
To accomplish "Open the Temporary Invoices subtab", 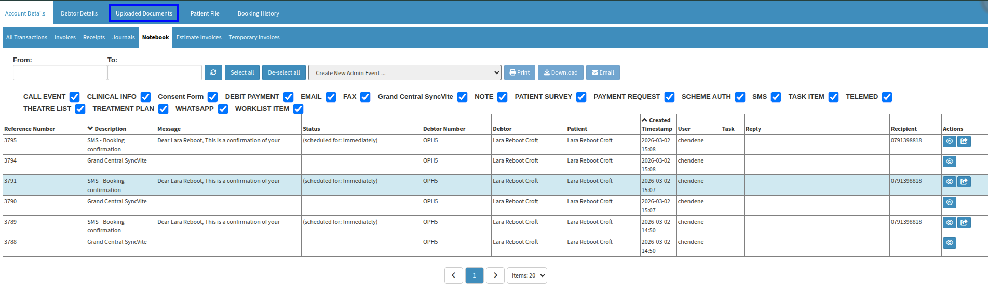I will (x=254, y=37).
